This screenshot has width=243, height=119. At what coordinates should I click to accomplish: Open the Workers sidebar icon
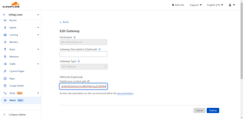(5, 42)
